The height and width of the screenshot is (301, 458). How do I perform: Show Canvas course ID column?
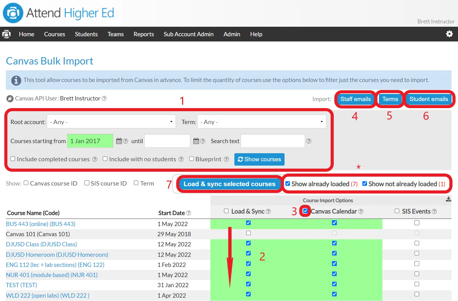coord(26,183)
